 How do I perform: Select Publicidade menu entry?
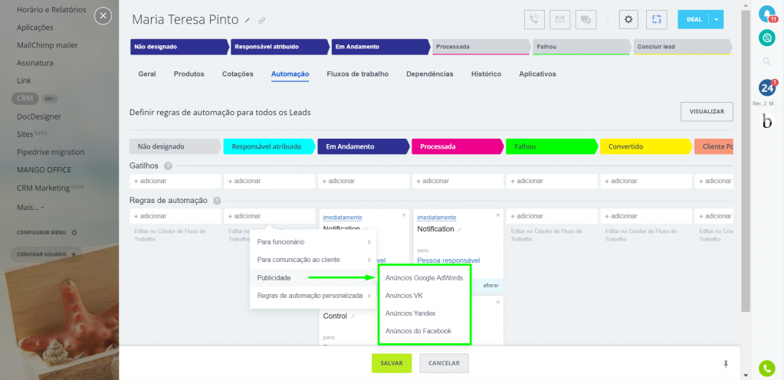(x=313, y=277)
